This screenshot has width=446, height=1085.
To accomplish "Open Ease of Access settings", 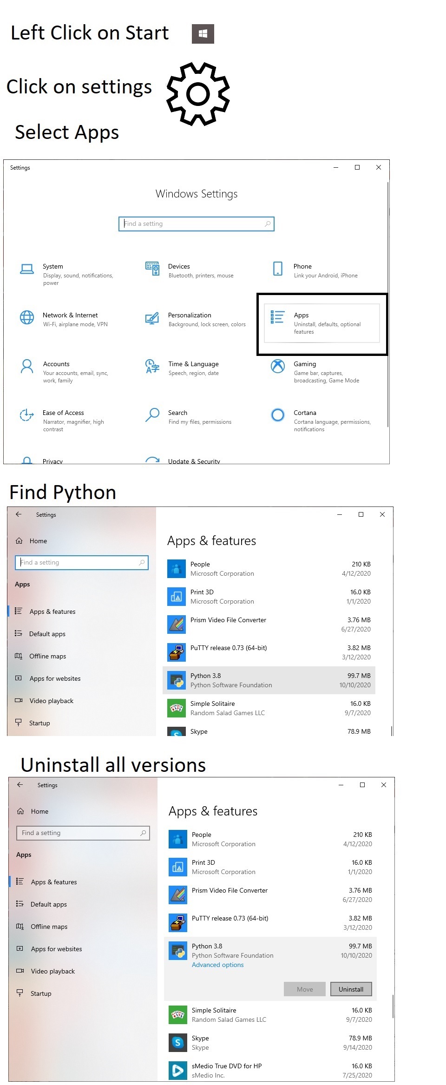I will click(63, 413).
